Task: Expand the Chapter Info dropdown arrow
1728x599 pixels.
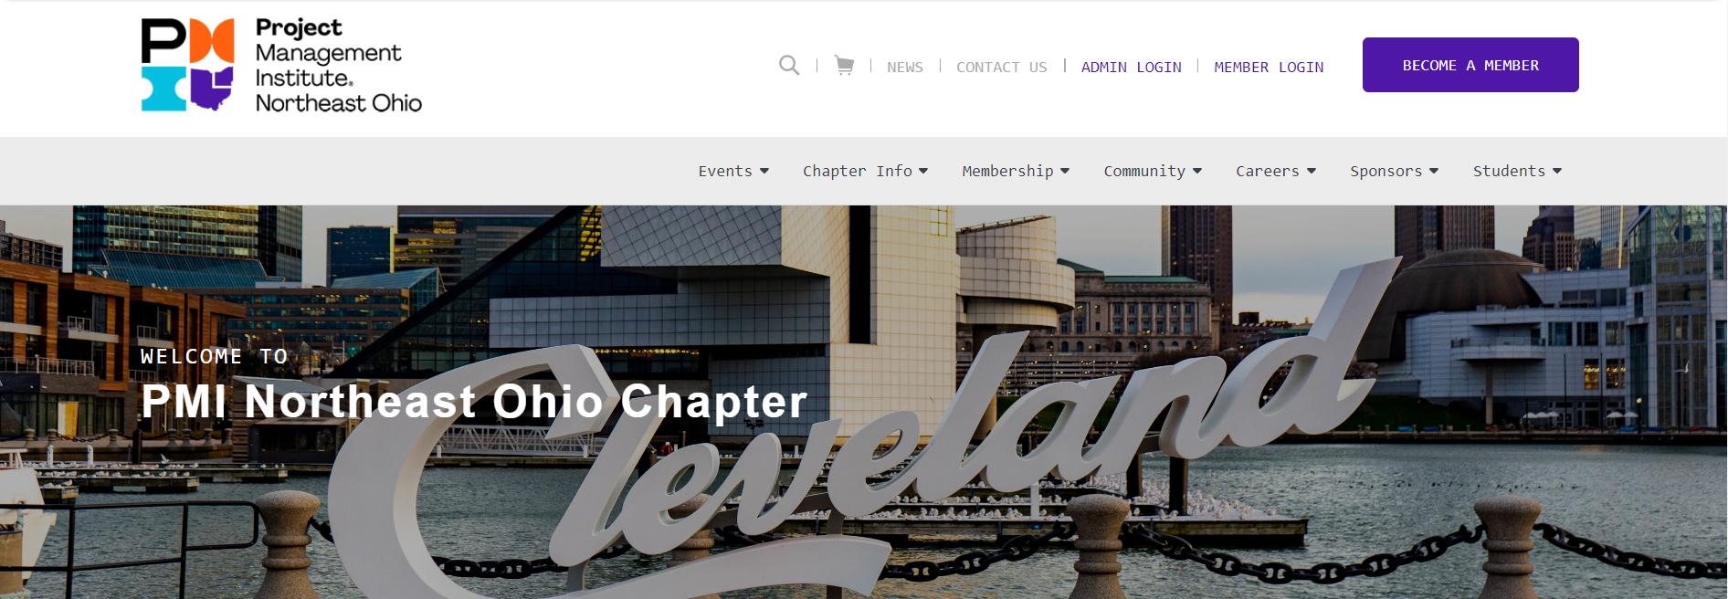Action: pos(923,171)
